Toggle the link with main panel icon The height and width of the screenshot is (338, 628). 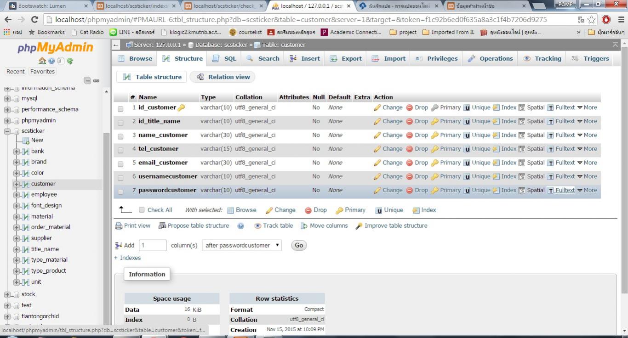tap(97, 80)
